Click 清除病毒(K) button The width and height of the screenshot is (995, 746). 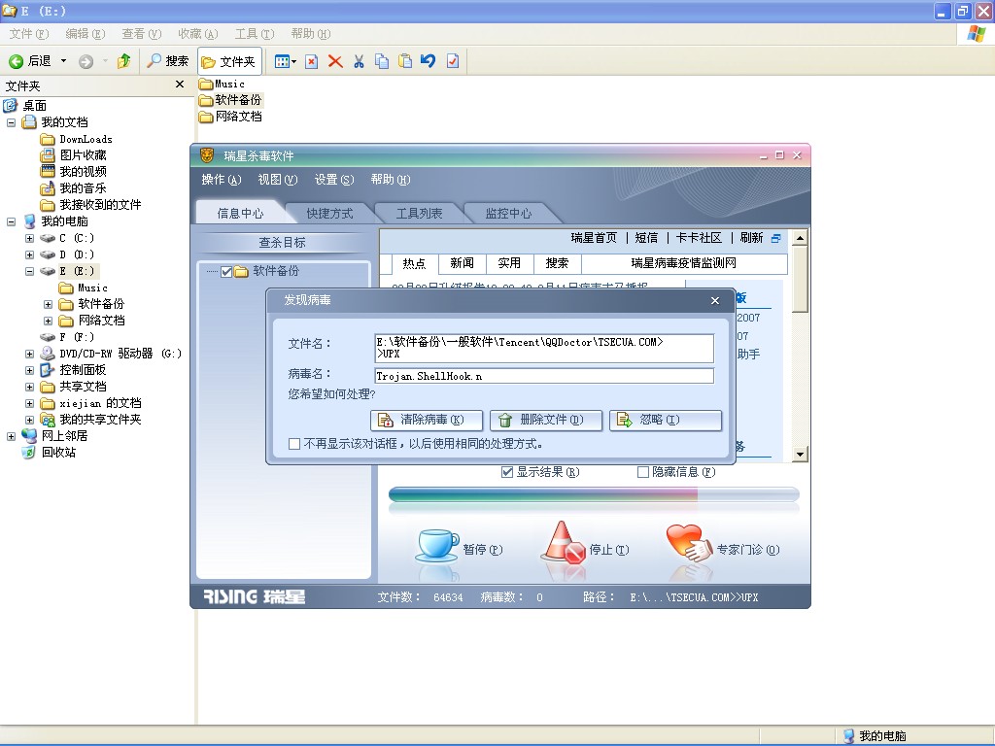point(427,420)
